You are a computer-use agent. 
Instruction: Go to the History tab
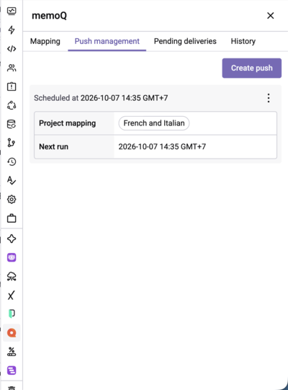[x=243, y=41]
